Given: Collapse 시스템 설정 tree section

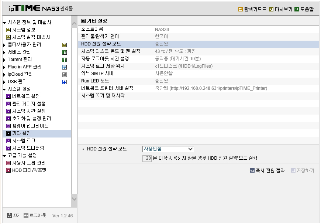Looking at the screenshot, I should pyautogui.click(x=4, y=89).
